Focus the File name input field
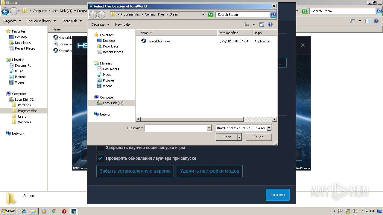Viewport: 383px width, 215px height. tap(176, 128)
